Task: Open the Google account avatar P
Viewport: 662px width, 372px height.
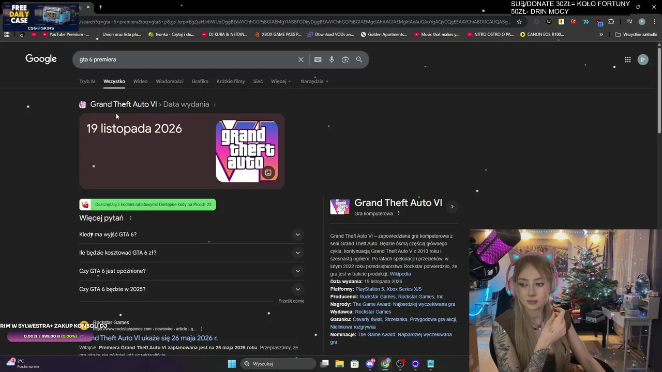Action: point(642,59)
